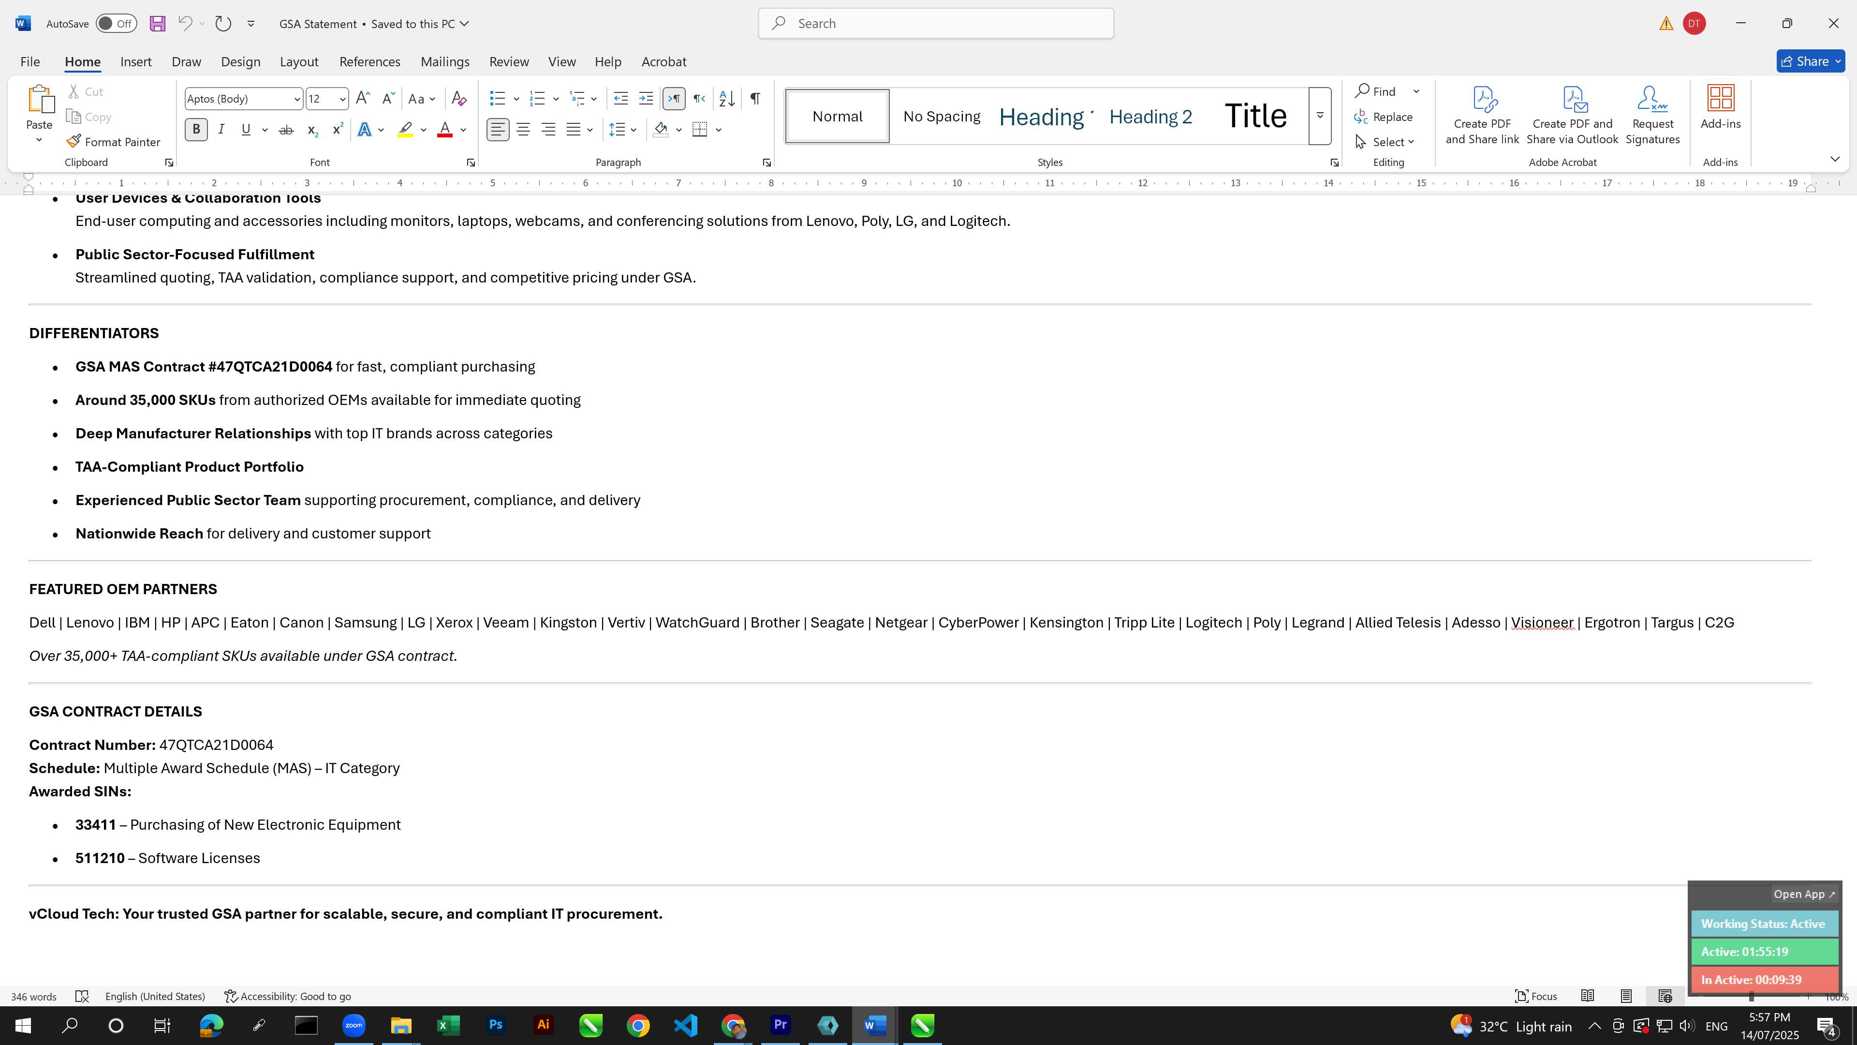Viewport: 1857px width, 1045px height.
Task: Toggle left-to-right text direction
Action: [x=674, y=99]
